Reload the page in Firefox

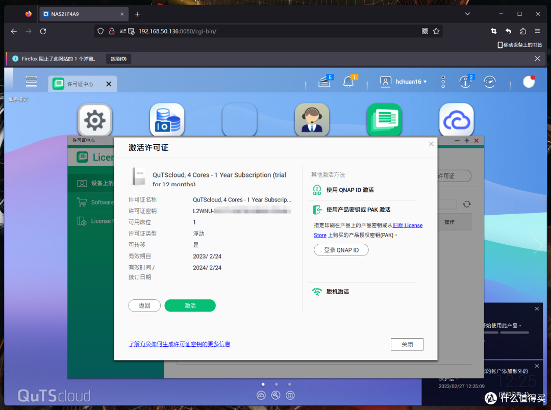(43, 31)
